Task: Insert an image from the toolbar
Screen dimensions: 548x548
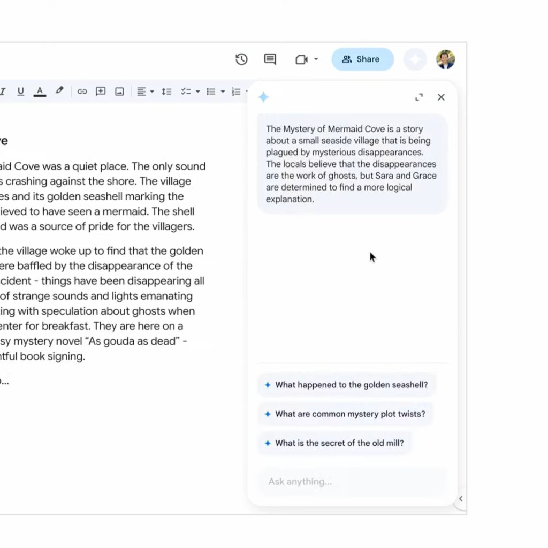Action: (x=119, y=92)
